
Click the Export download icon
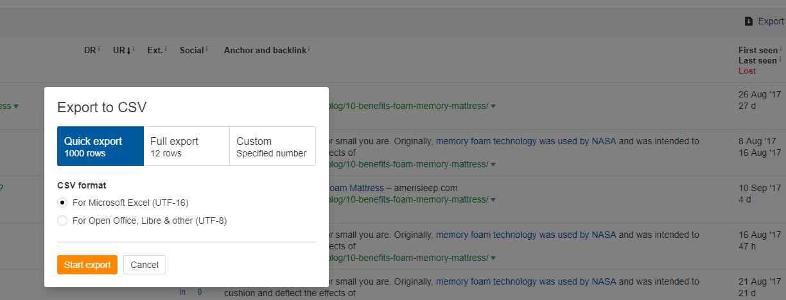[x=749, y=21]
